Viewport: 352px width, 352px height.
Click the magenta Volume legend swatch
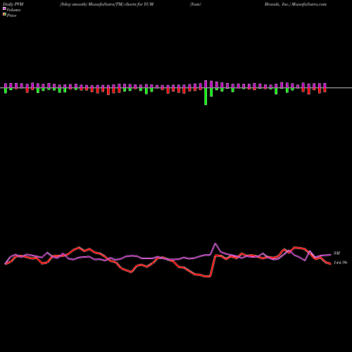pos(4,9)
